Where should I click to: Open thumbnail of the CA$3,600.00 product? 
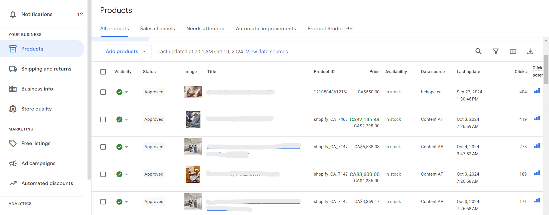[x=193, y=174]
